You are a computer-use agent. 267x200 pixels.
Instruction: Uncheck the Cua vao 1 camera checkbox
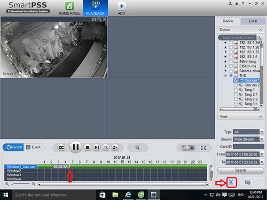pos(236,80)
